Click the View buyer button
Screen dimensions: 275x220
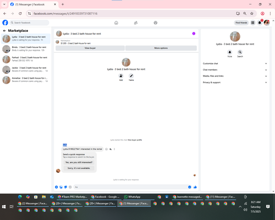point(90,48)
